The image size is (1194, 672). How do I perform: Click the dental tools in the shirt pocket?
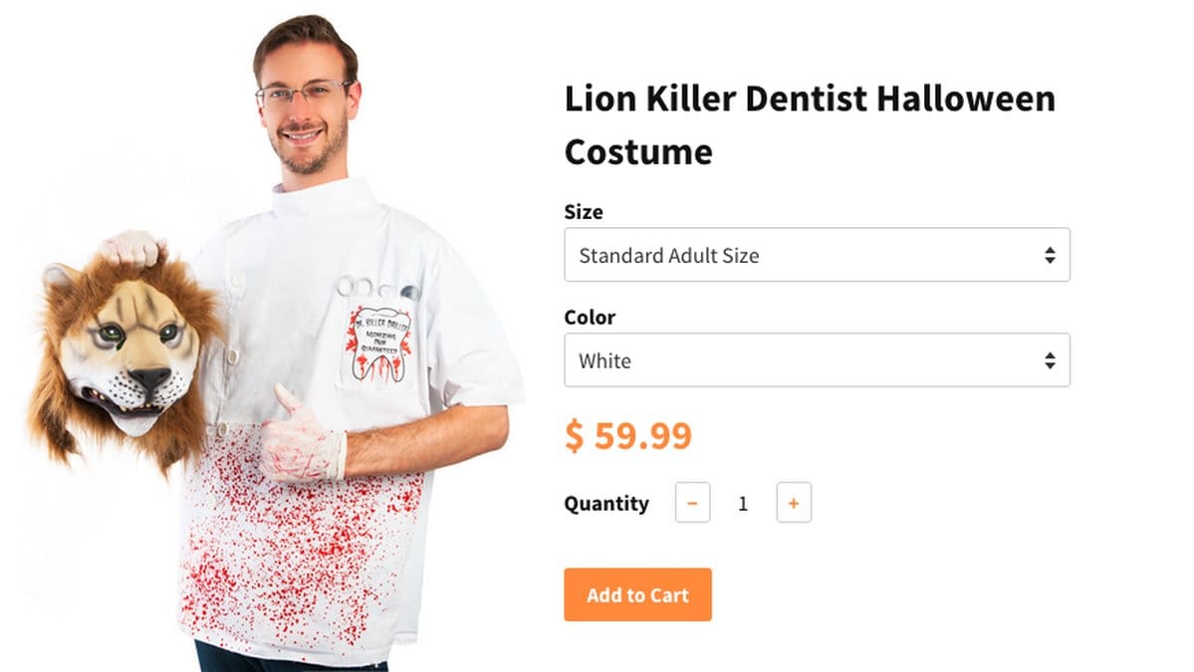click(377, 289)
